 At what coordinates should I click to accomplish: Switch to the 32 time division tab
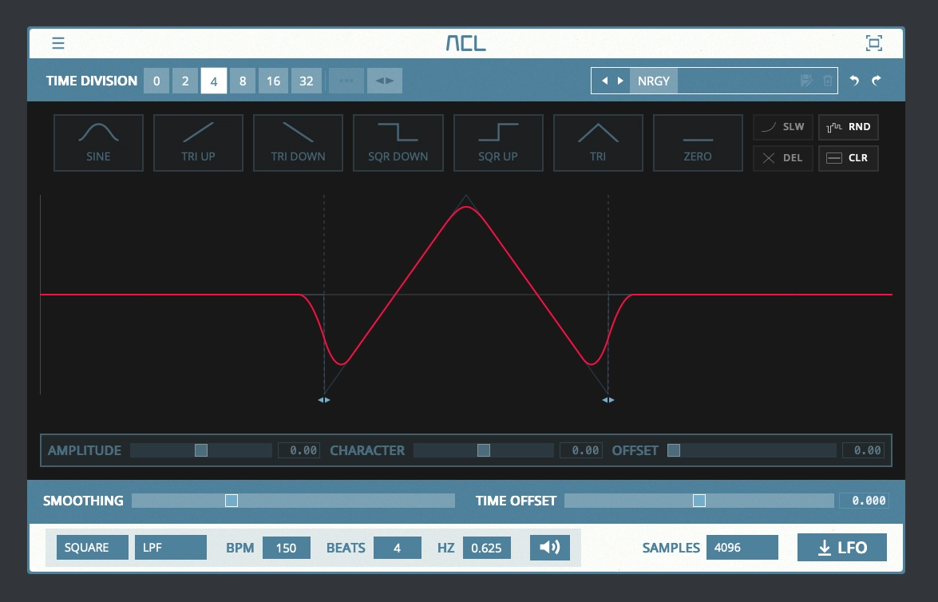tap(307, 80)
